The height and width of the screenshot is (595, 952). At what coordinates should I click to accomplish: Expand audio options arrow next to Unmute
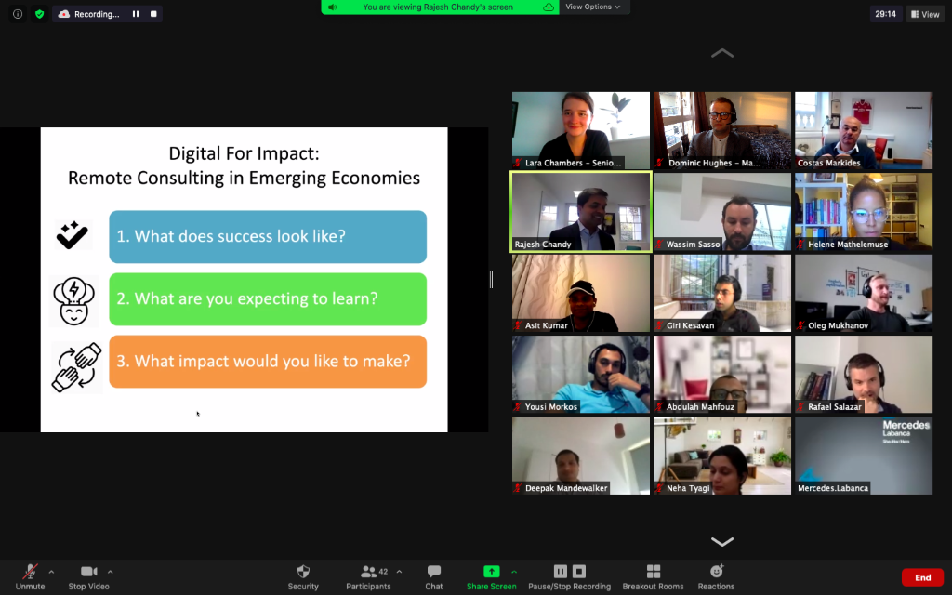pyautogui.click(x=52, y=572)
